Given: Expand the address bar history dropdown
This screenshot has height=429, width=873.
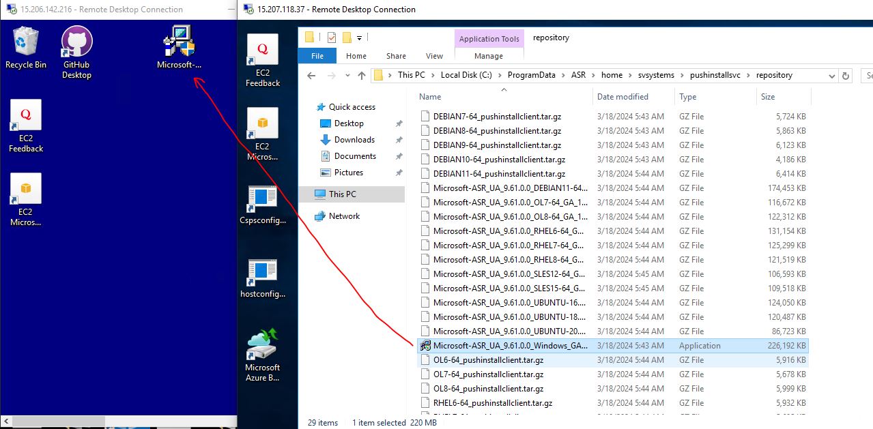Looking at the screenshot, I should point(832,76).
